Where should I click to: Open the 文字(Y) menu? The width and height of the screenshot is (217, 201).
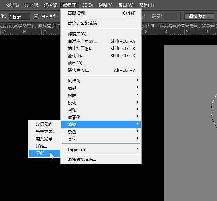[x=31, y=5]
